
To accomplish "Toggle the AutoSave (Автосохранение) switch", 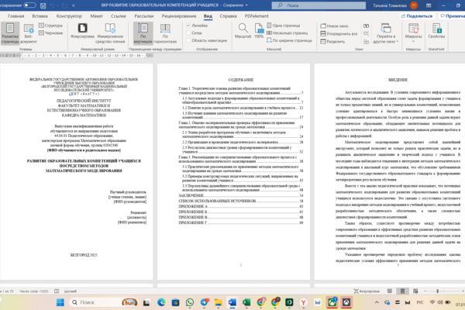I will [x=29, y=5].
